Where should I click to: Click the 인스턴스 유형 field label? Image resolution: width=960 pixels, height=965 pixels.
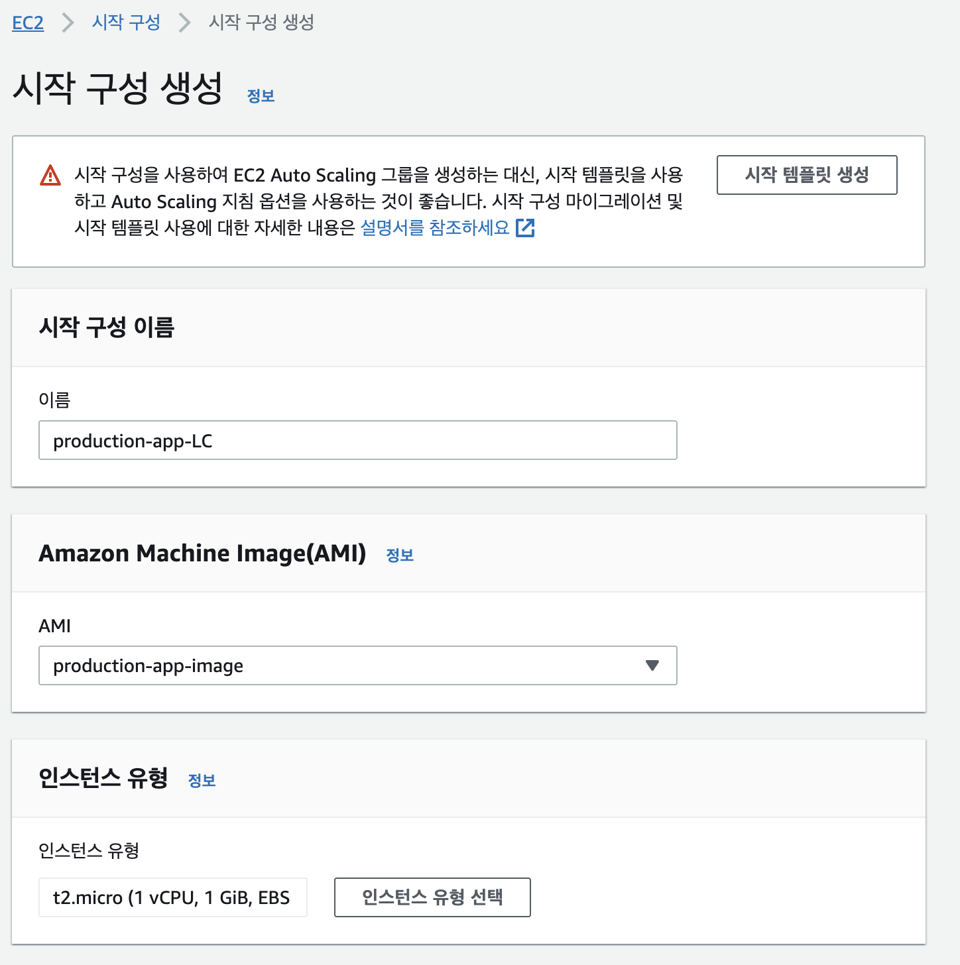tap(89, 850)
